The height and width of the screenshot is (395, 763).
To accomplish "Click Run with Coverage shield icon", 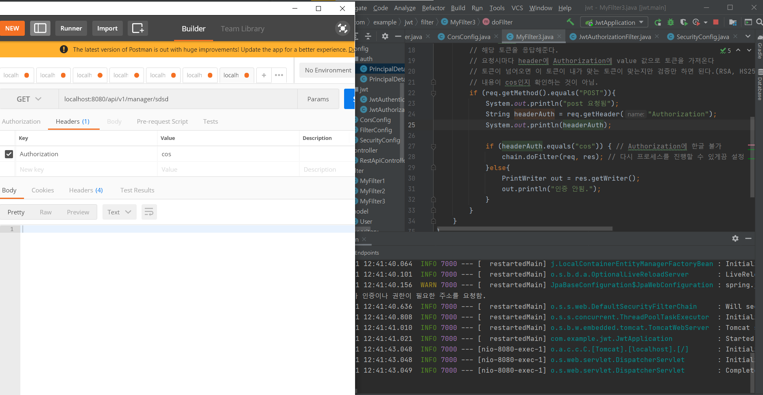I will [x=684, y=22].
